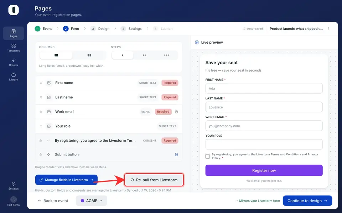Click the mail icon next to Work email
Viewport: 342px width, 213px height.
tap(49, 112)
